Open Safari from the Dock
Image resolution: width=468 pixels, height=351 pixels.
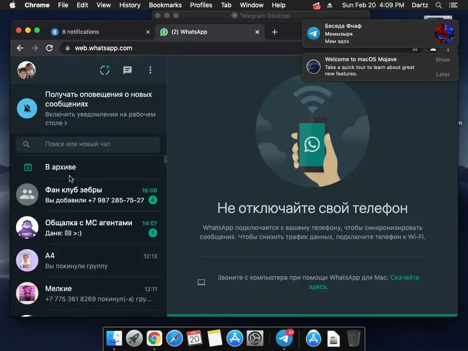pyautogui.click(x=174, y=339)
